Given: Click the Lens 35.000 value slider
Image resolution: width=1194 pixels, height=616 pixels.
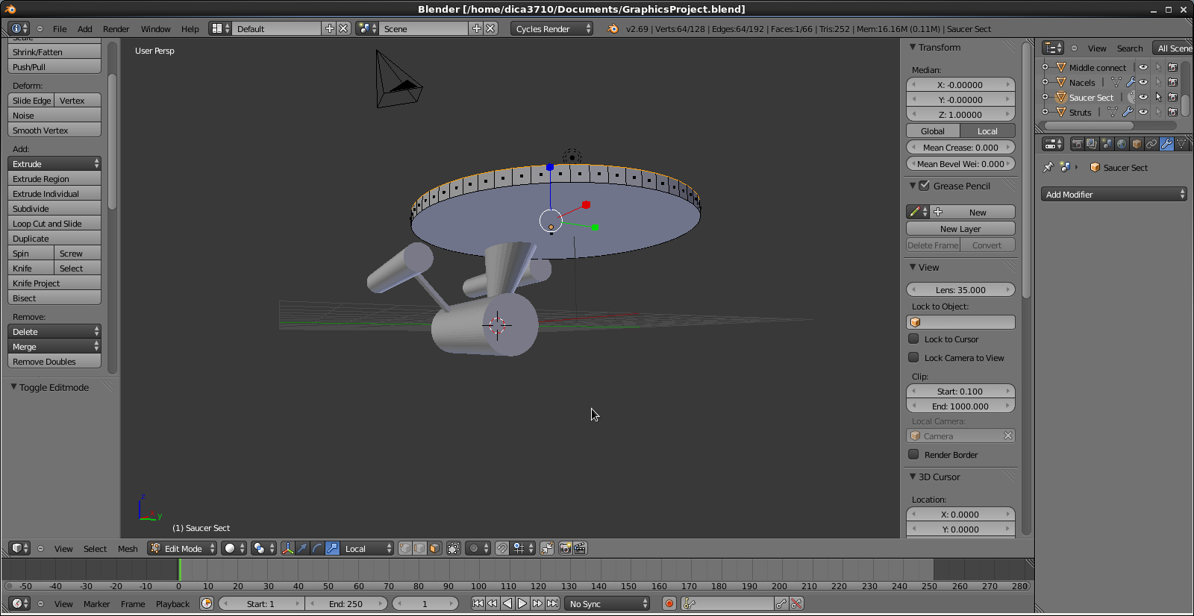Looking at the screenshot, I should 960,290.
